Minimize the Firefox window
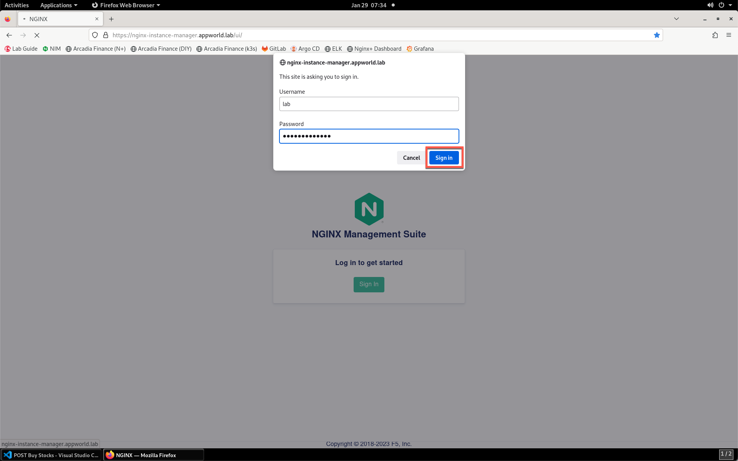Viewport: 738px width, 461px height. coord(705,19)
